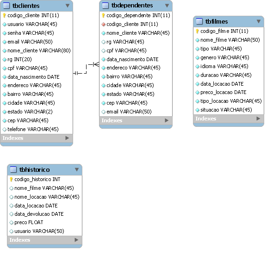Click the relationship line between tbclientes and tbdependentes

click(86, 69)
